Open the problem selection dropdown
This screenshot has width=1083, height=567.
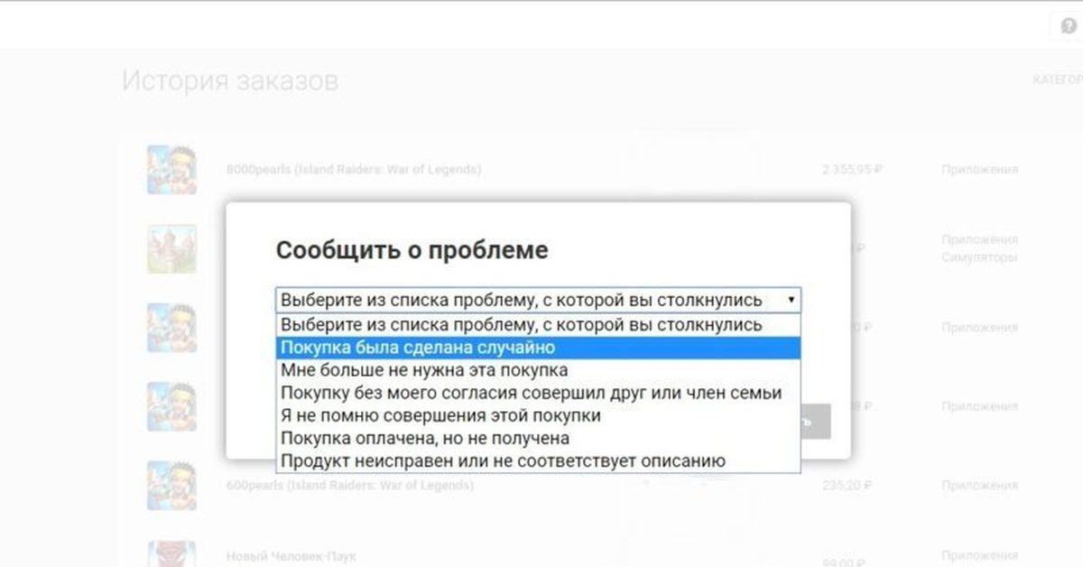coord(538,300)
